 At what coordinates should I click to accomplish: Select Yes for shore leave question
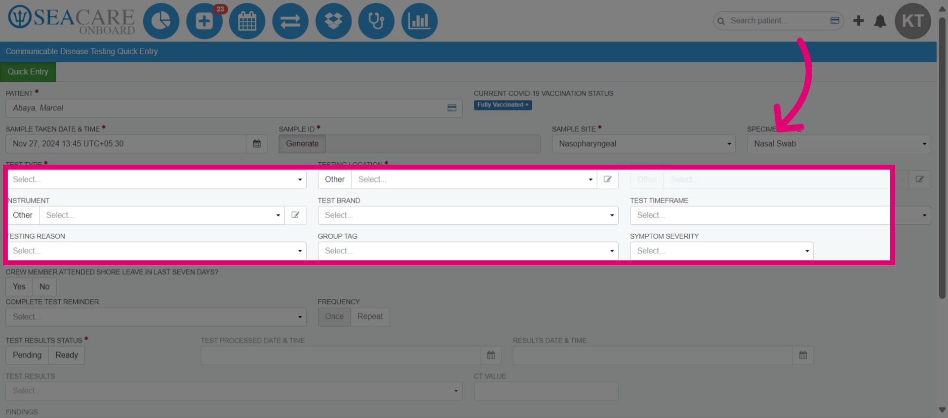point(19,286)
